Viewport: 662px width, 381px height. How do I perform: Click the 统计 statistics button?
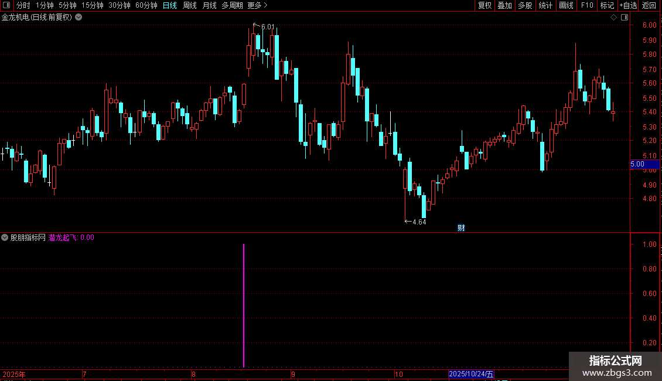tap(545, 5)
